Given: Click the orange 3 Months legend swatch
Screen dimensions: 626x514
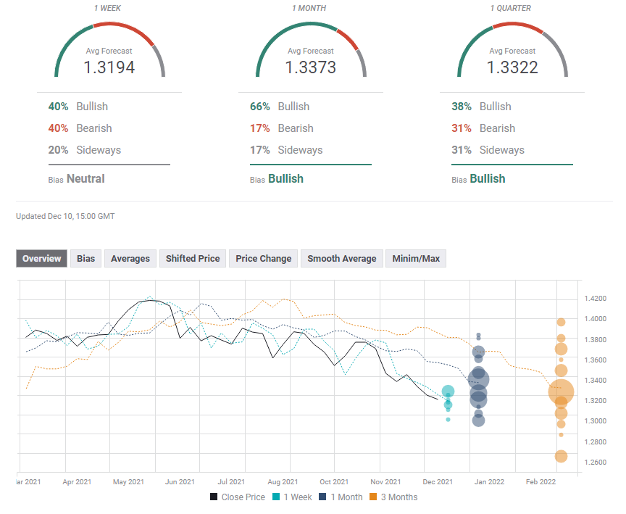Looking at the screenshot, I should [x=374, y=497].
